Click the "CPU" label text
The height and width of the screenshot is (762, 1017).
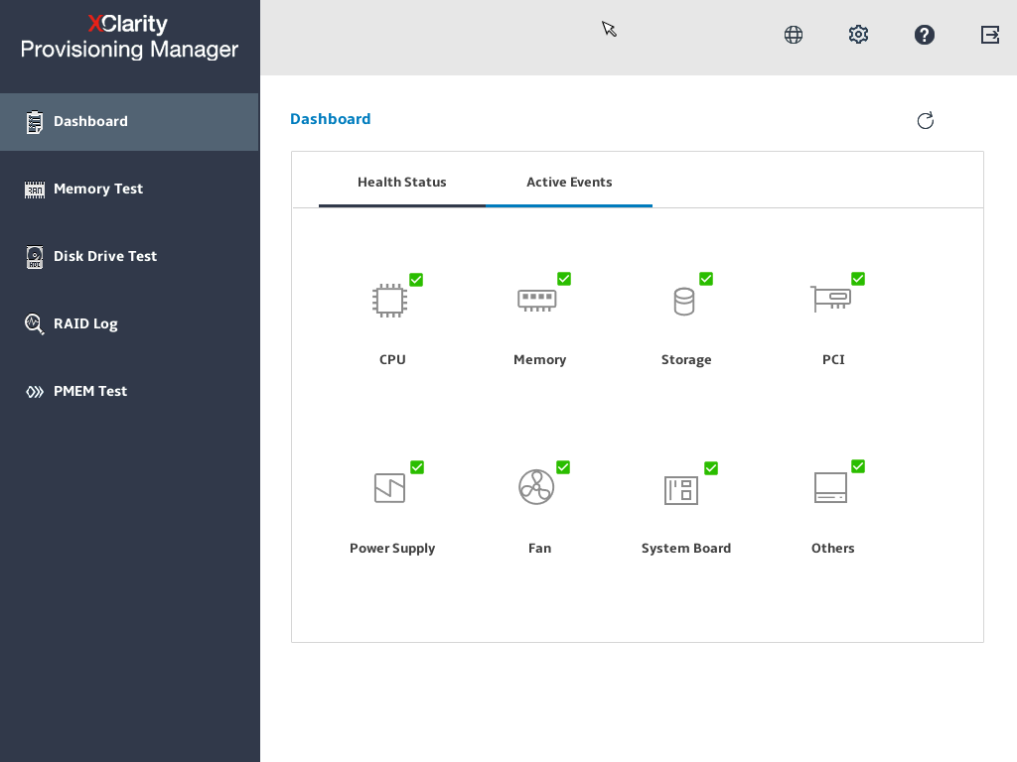pos(392,359)
